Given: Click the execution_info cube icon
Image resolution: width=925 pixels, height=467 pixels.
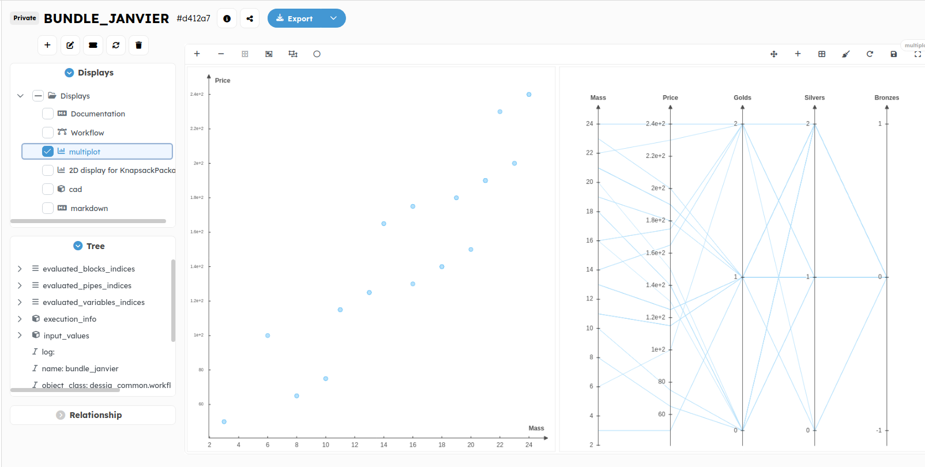Looking at the screenshot, I should (x=36, y=318).
